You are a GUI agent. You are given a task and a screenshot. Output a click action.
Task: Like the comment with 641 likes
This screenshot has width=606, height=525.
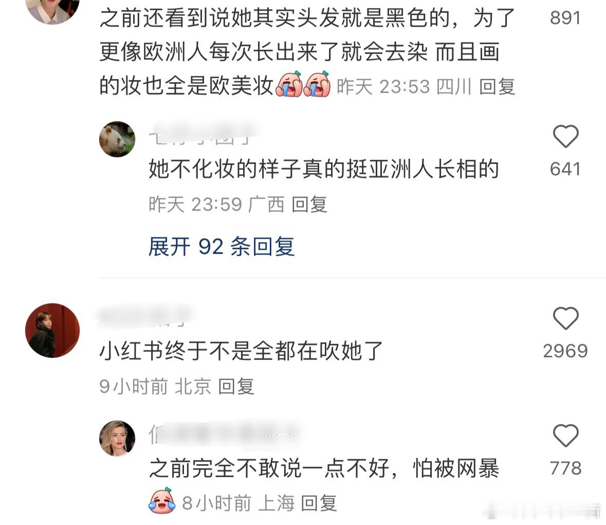click(565, 136)
